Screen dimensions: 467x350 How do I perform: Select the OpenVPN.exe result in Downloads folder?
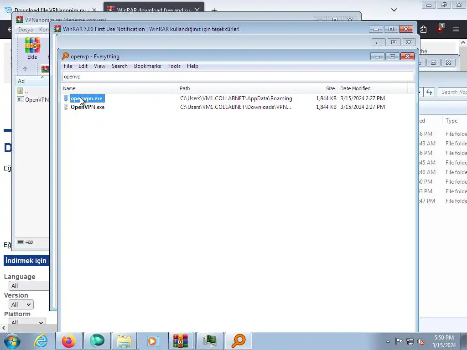tap(88, 107)
